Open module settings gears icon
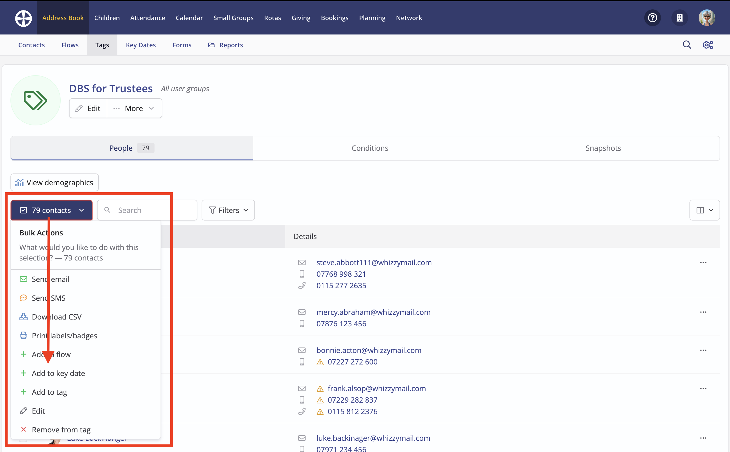Viewport: 730px width, 452px height. 708,45
